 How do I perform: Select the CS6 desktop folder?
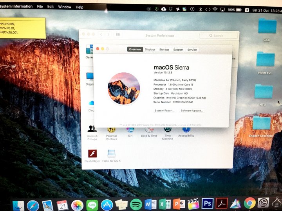267,29
